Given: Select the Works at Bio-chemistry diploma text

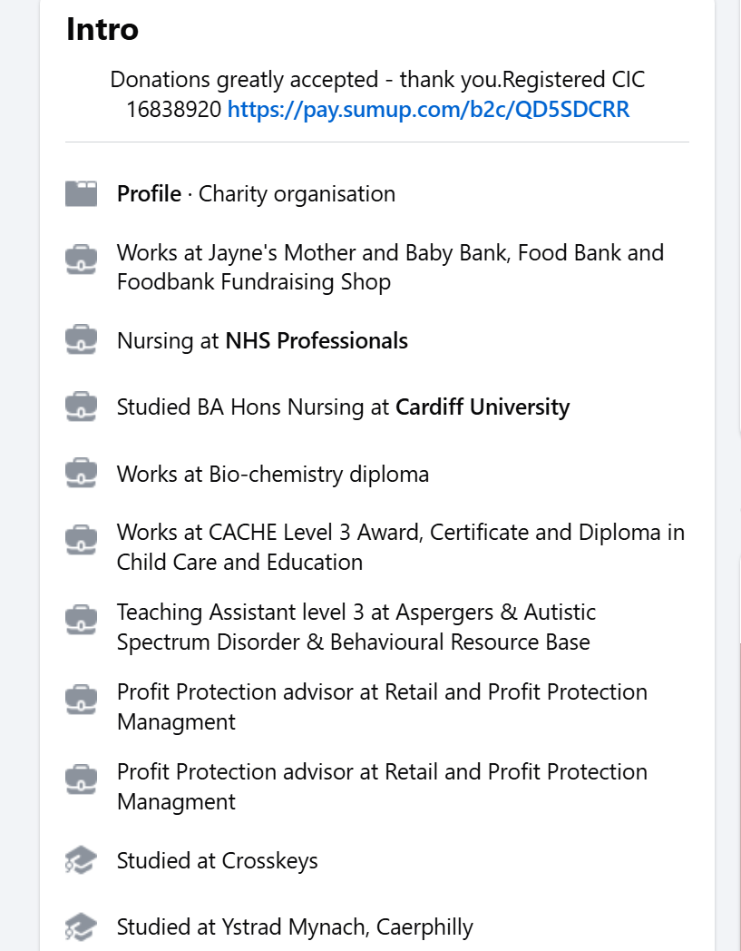Looking at the screenshot, I should (x=272, y=475).
